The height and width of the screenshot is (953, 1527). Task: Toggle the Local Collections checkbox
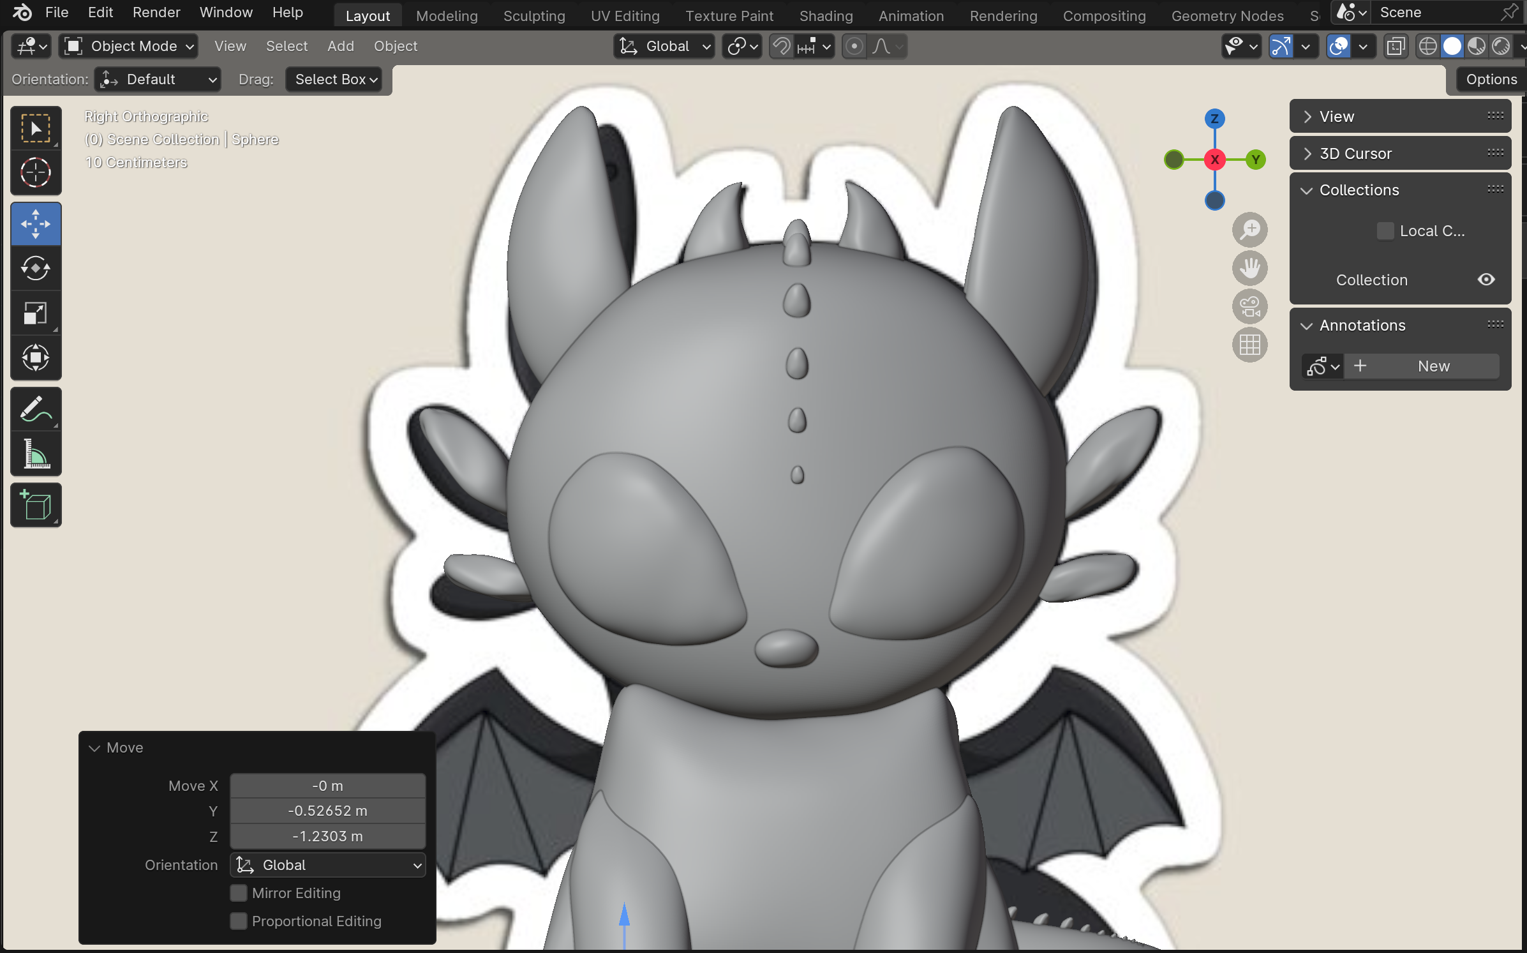tap(1385, 231)
